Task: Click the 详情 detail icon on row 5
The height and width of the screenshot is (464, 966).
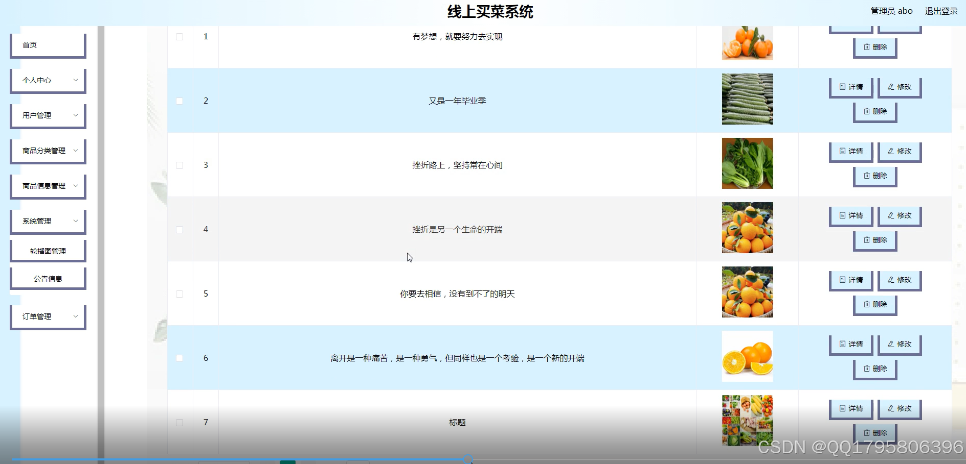Action: pyautogui.click(x=843, y=280)
